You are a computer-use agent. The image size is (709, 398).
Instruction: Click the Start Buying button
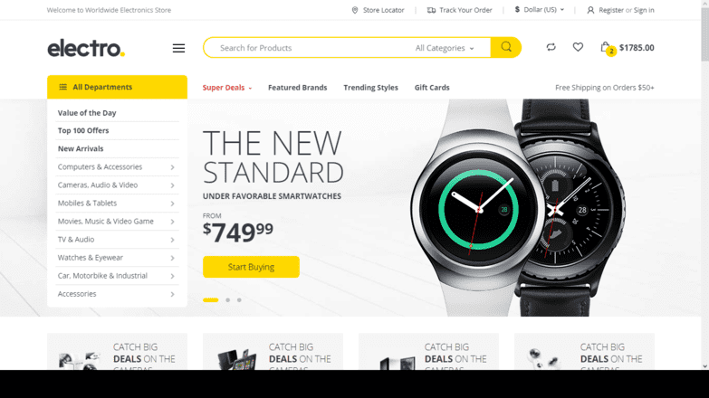point(251,267)
